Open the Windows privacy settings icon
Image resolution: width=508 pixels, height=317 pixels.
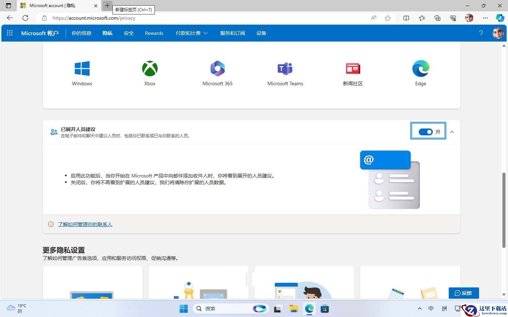pyautogui.click(x=82, y=69)
